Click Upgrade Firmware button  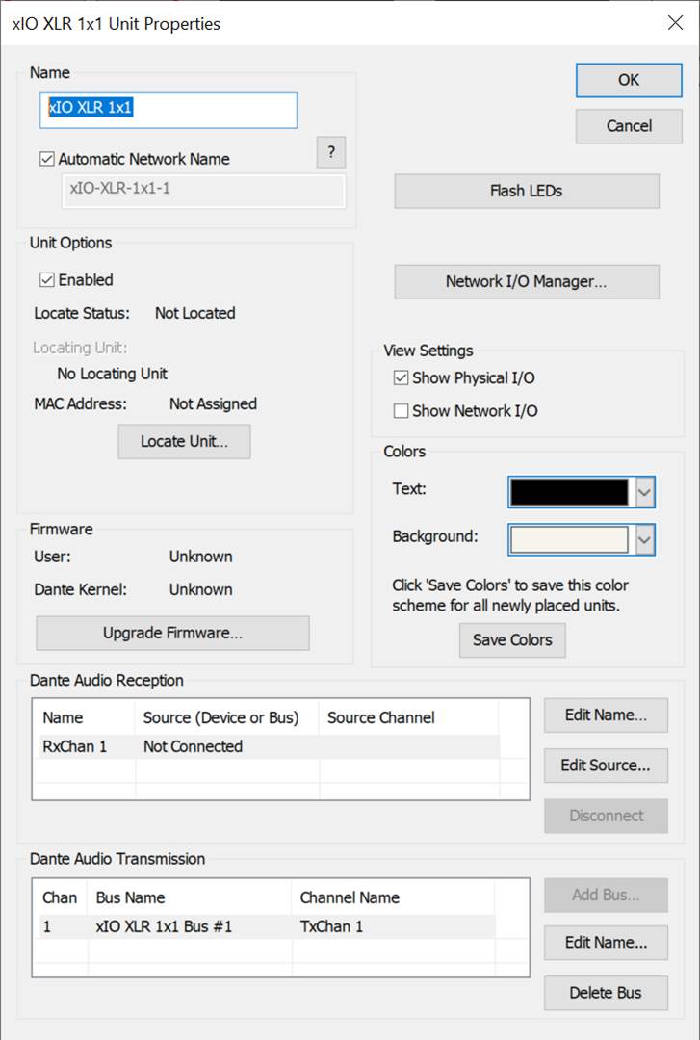[172, 634]
